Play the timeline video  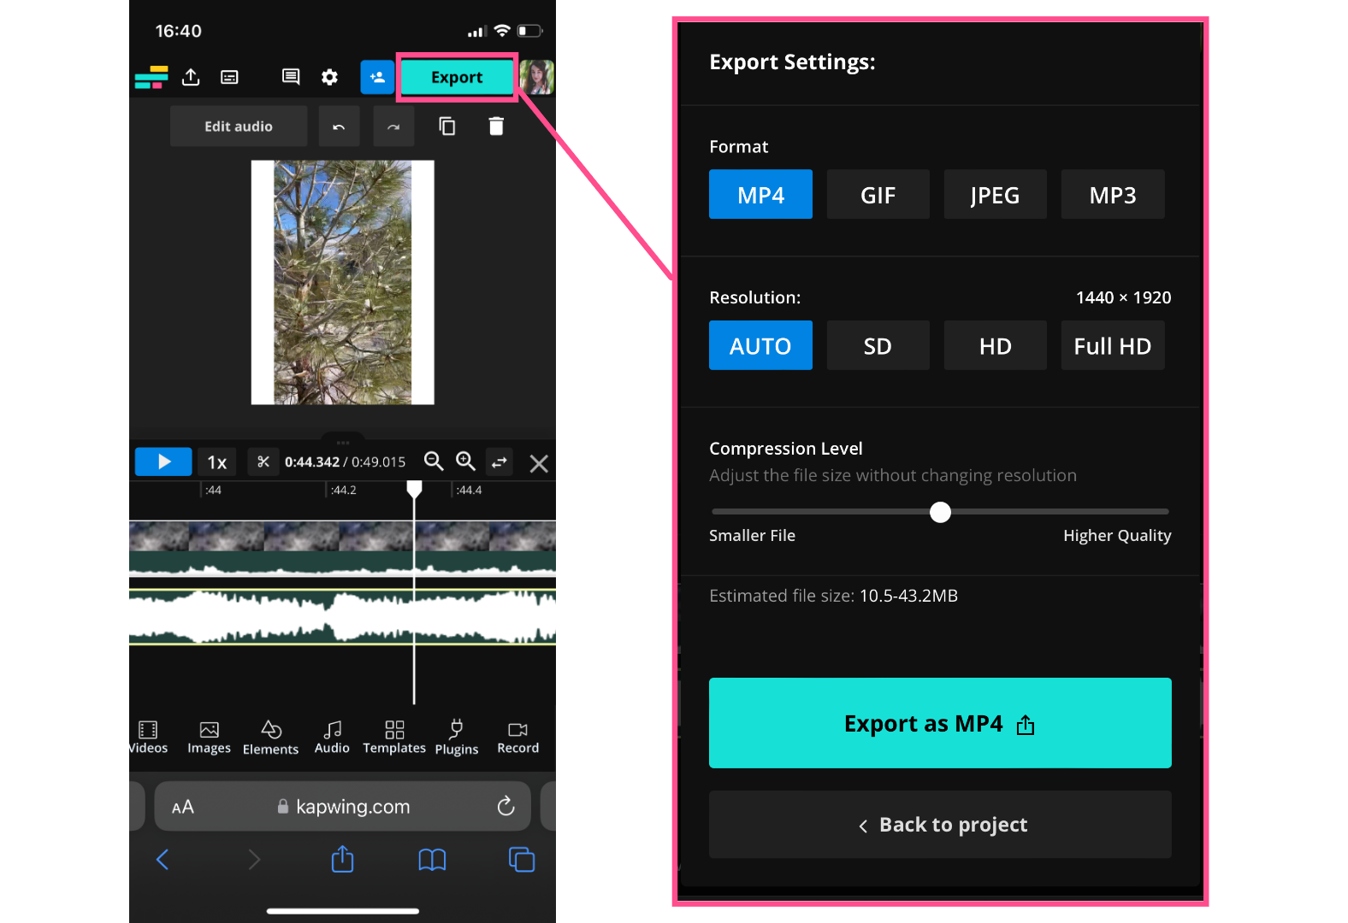[x=163, y=462]
